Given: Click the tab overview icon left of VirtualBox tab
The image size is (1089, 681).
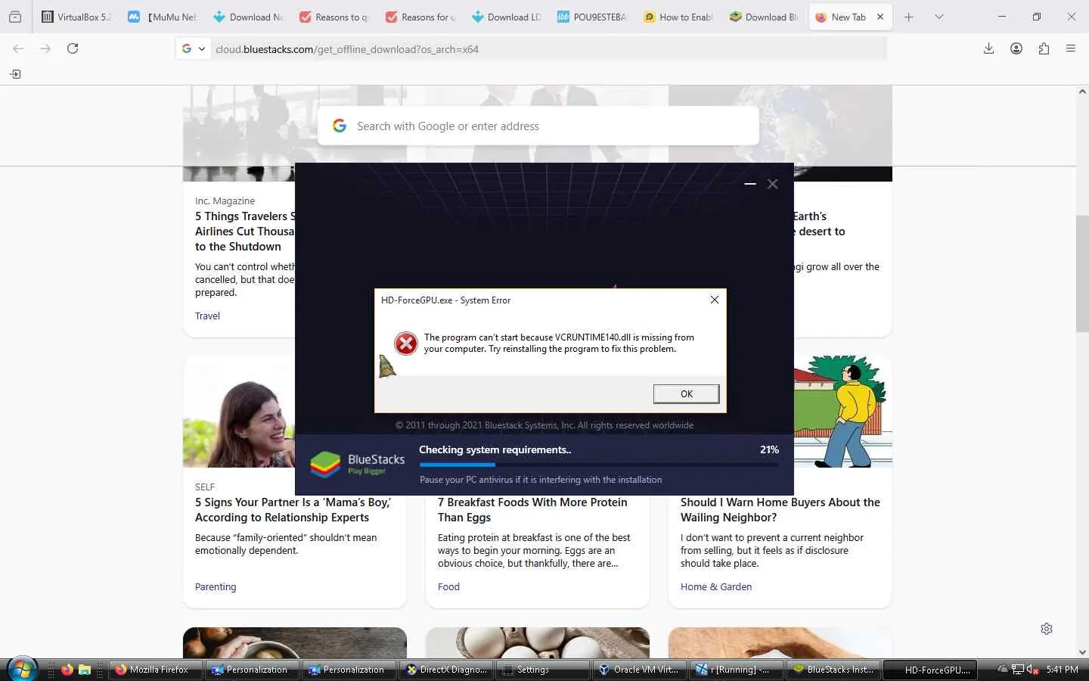Looking at the screenshot, I should click(x=15, y=17).
